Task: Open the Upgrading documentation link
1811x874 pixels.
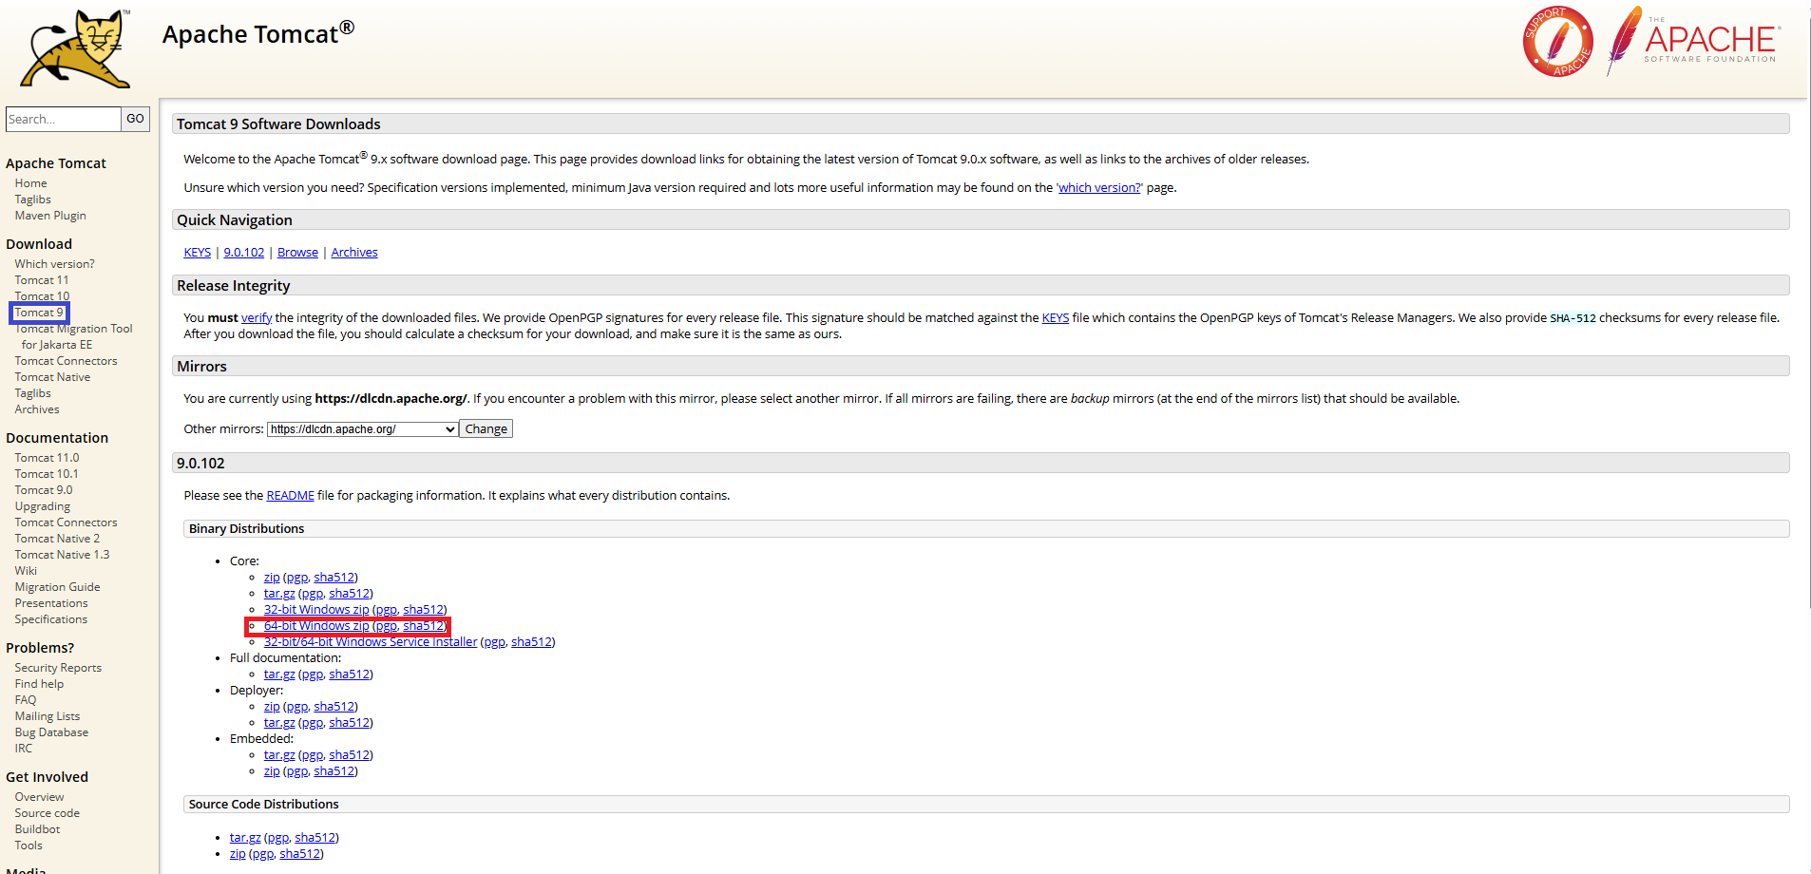Action: (x=43, y=506)
